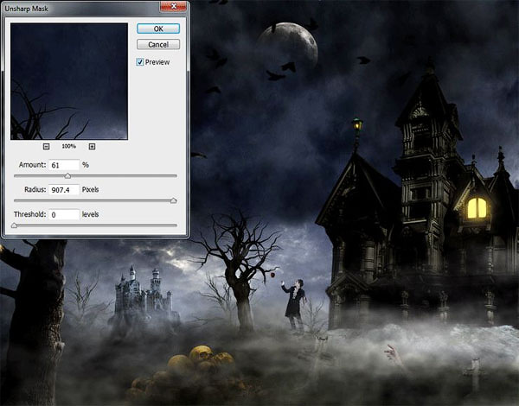Zoom in the preview with plus icon
This screenshot has height=406, width=519.
pos(92,147)
